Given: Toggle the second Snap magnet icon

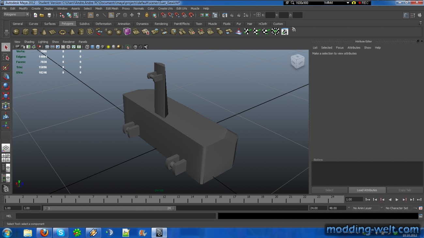Looking at the screenshot, I should click(x=170, y=15).
